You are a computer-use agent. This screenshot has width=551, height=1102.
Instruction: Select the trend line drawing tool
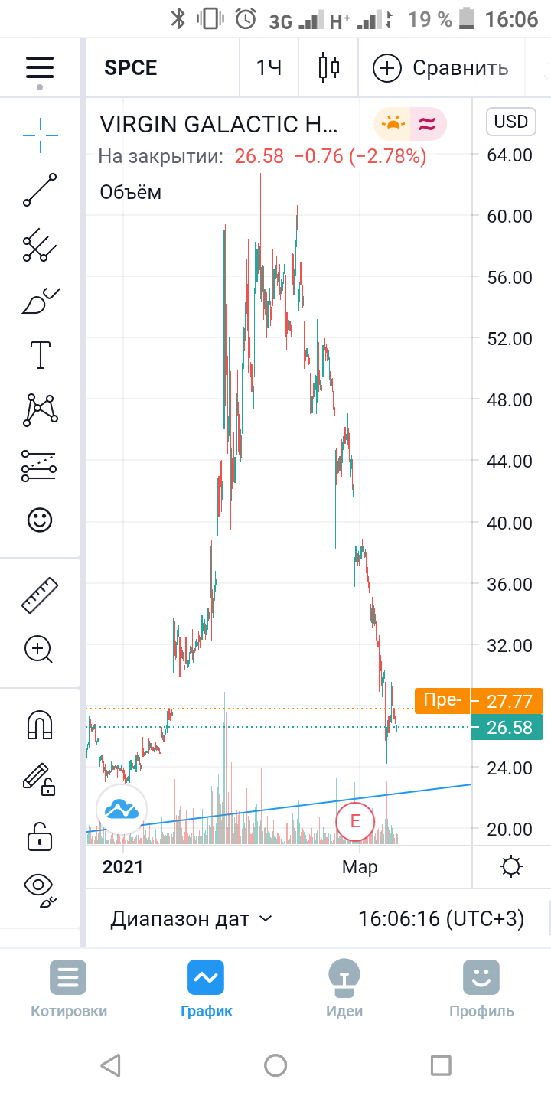pos(40,190)
